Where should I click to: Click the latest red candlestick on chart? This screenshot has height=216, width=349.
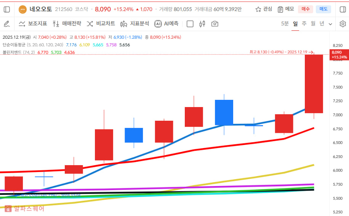pyautogui.click(x=314, y=84)
